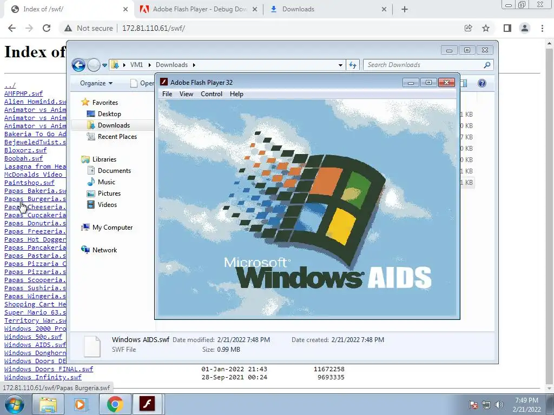Select Libraries in the navigation pane
The width and height of the screenshot is (554, 415).
104,159
